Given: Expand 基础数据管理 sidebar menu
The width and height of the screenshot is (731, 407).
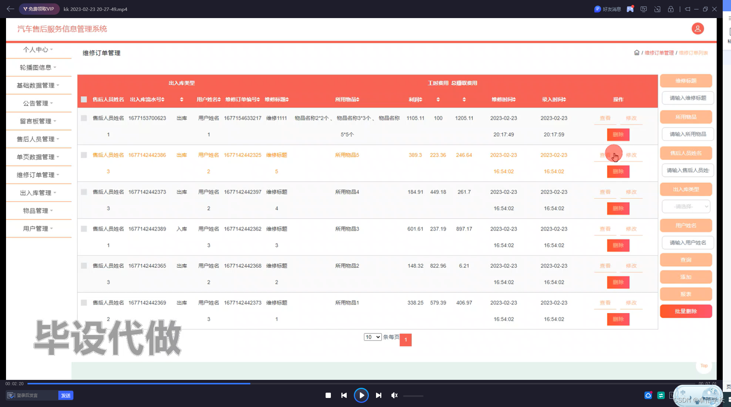Looking at the screenshot, I should (x=38, y=86).
